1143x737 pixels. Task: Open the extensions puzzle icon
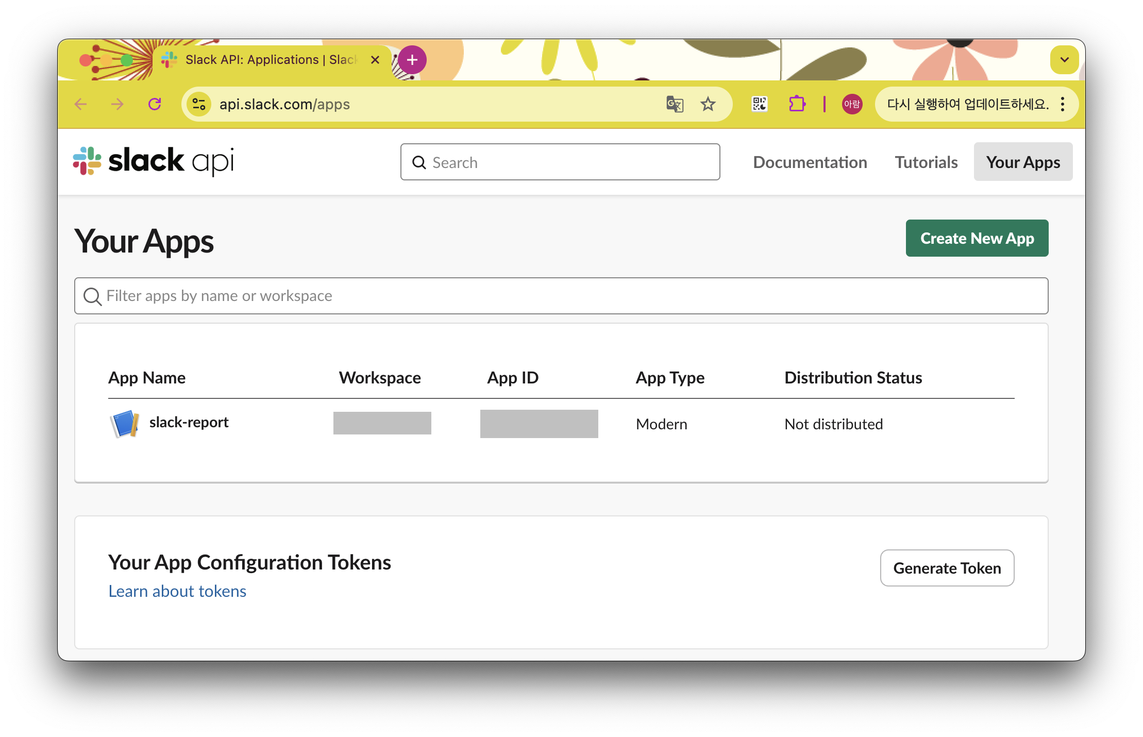(797, 104)
